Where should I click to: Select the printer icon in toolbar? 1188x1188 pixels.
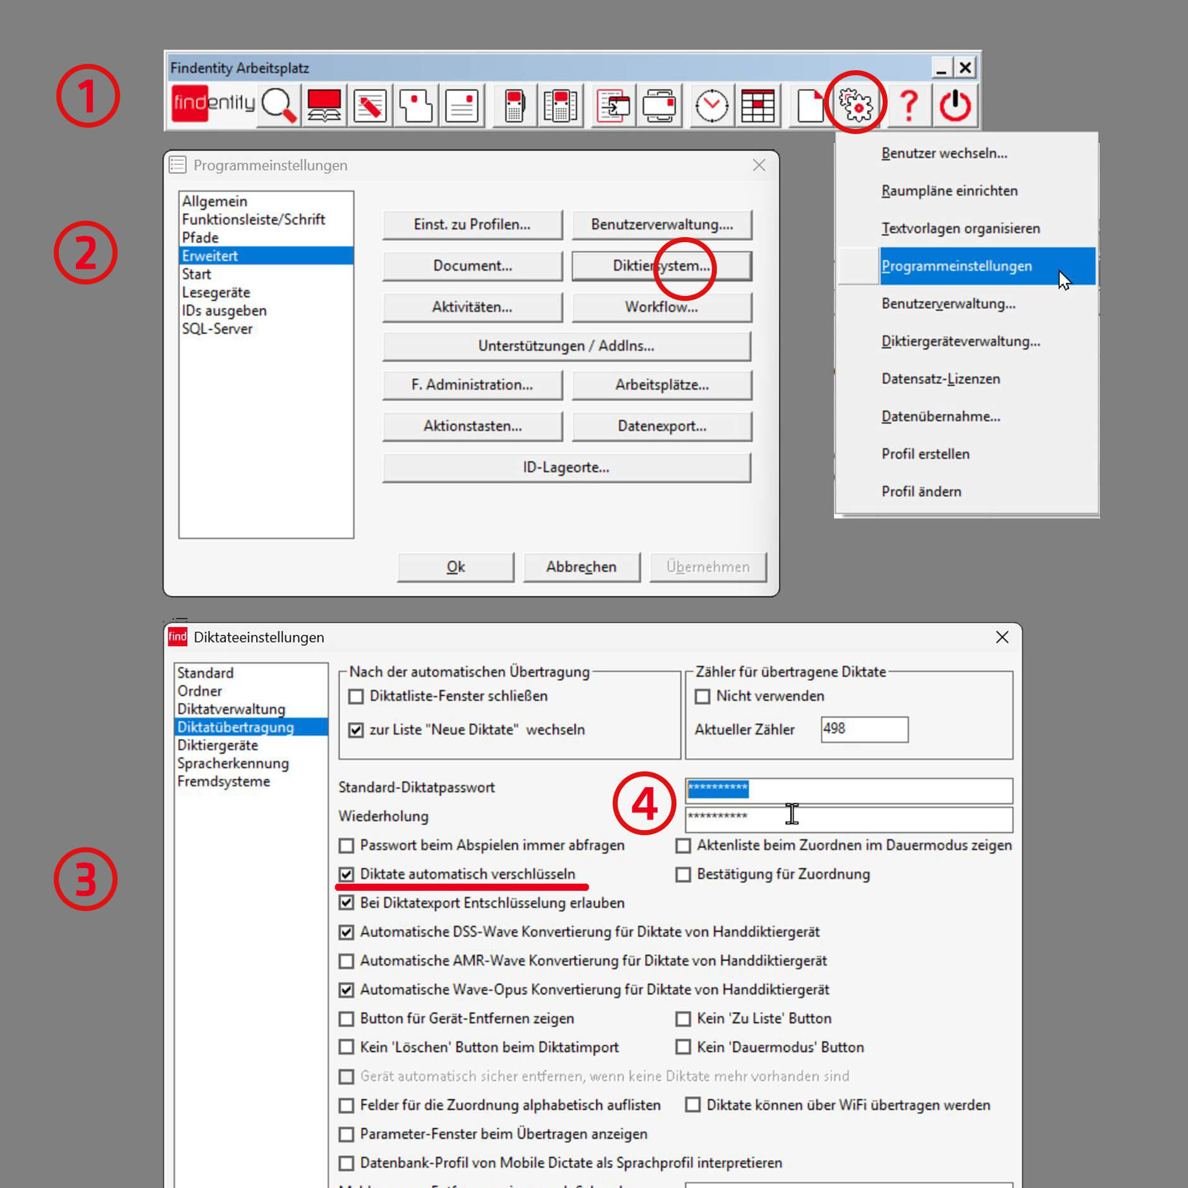click(659, 105)
